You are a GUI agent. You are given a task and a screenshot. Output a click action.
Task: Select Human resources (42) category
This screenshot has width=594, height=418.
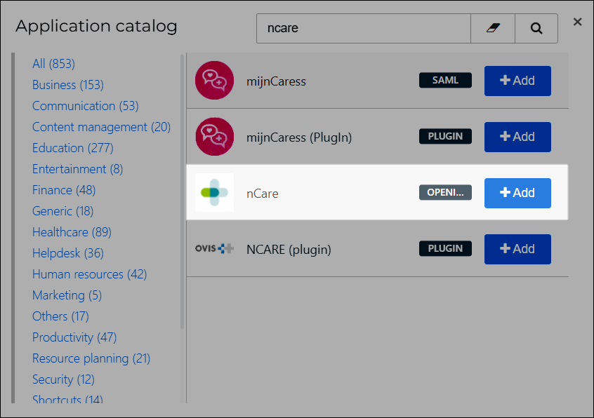(89, 274)
